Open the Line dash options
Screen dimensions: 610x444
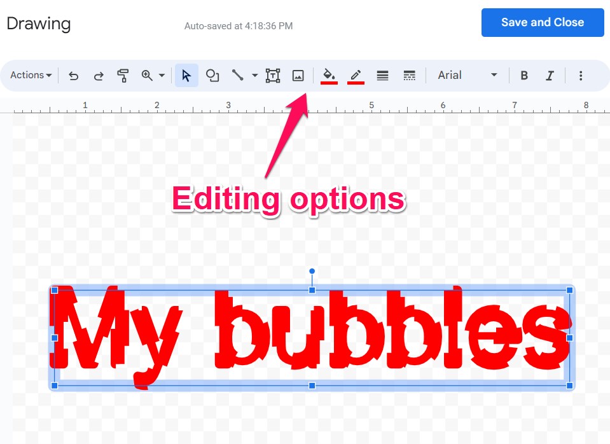(x=410, y=75)
